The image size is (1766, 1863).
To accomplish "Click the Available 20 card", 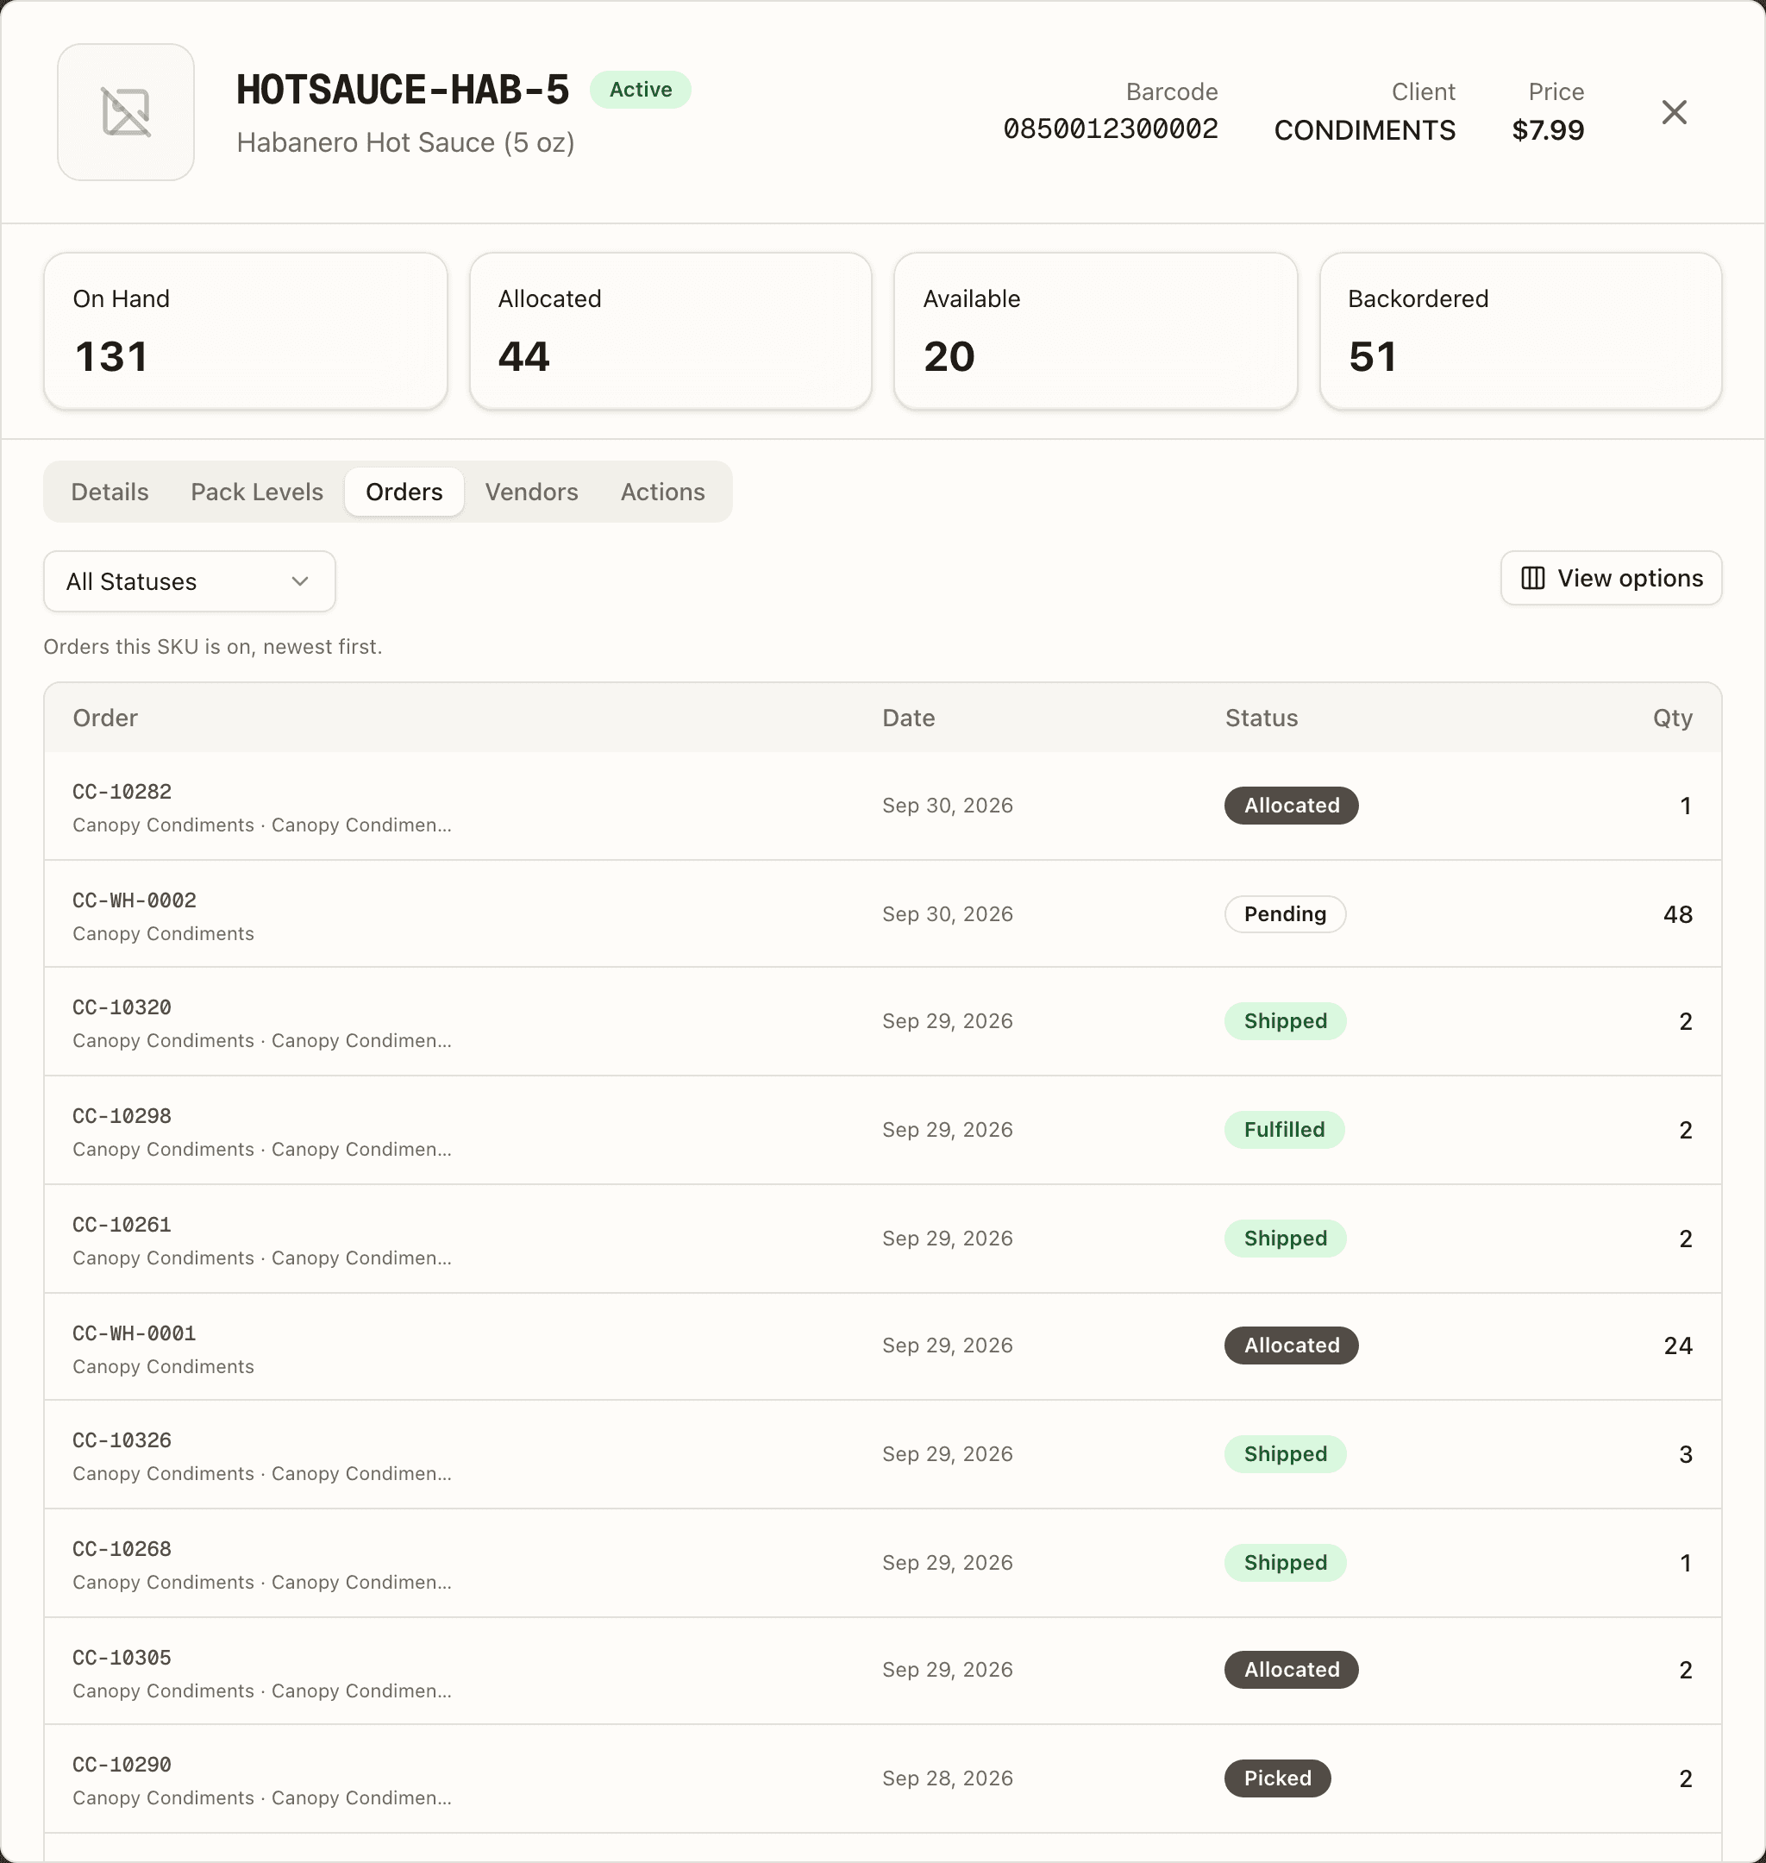I will pos(1096,330).
